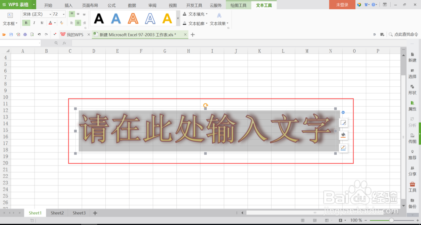Rotate the WordArt using the orange handle
The image size is (421, 225).
pyautogui.click(x=205, y=105)
